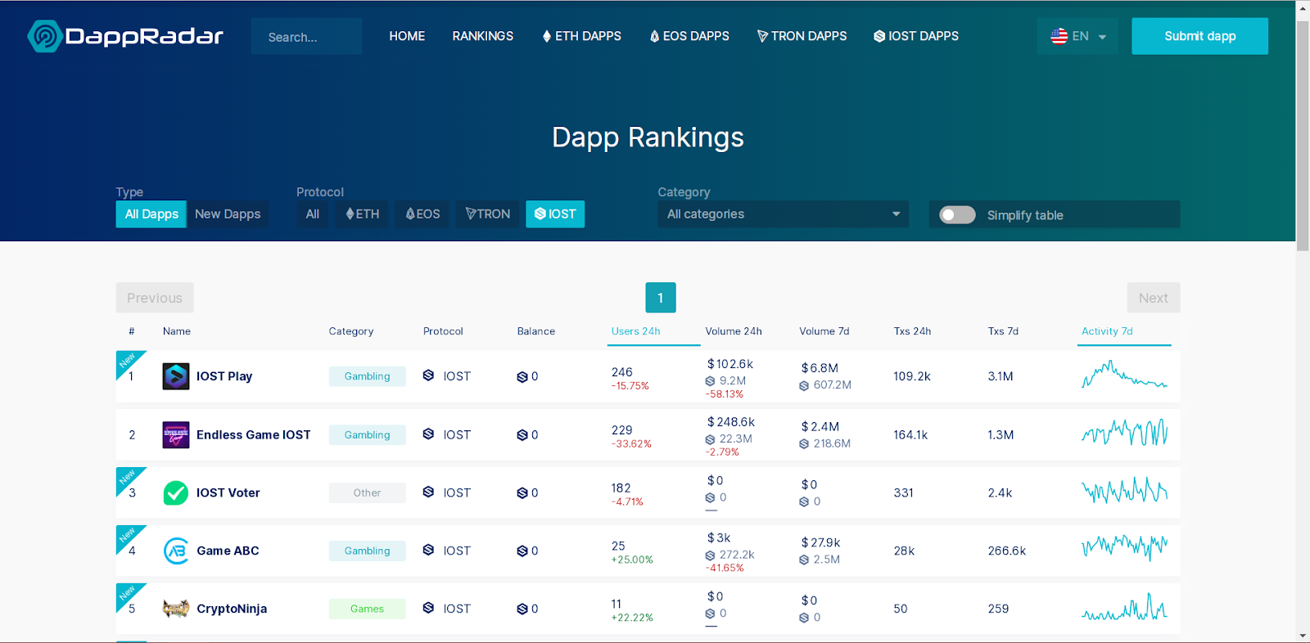Open the CryptoNinja name link
Image resolution: width=1310 pixels, height=643 pixels.
click(232, 609)
